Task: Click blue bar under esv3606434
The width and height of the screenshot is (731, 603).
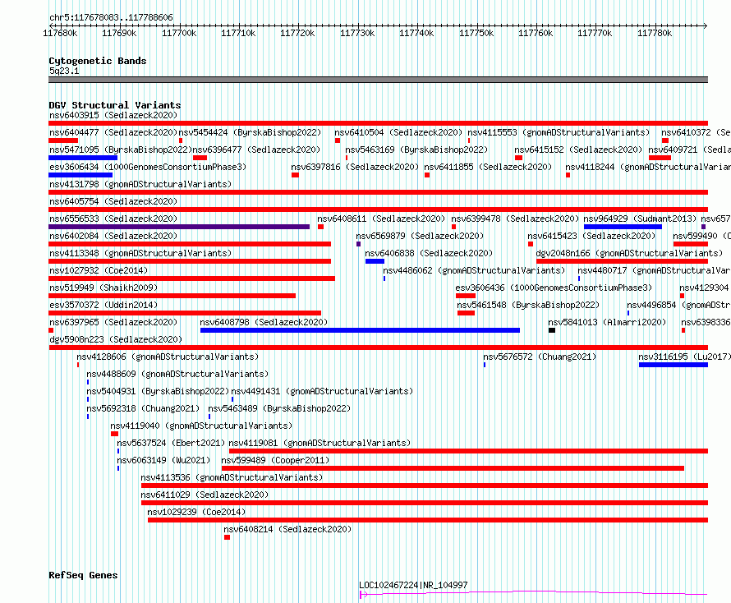Action: pos(80,175)
